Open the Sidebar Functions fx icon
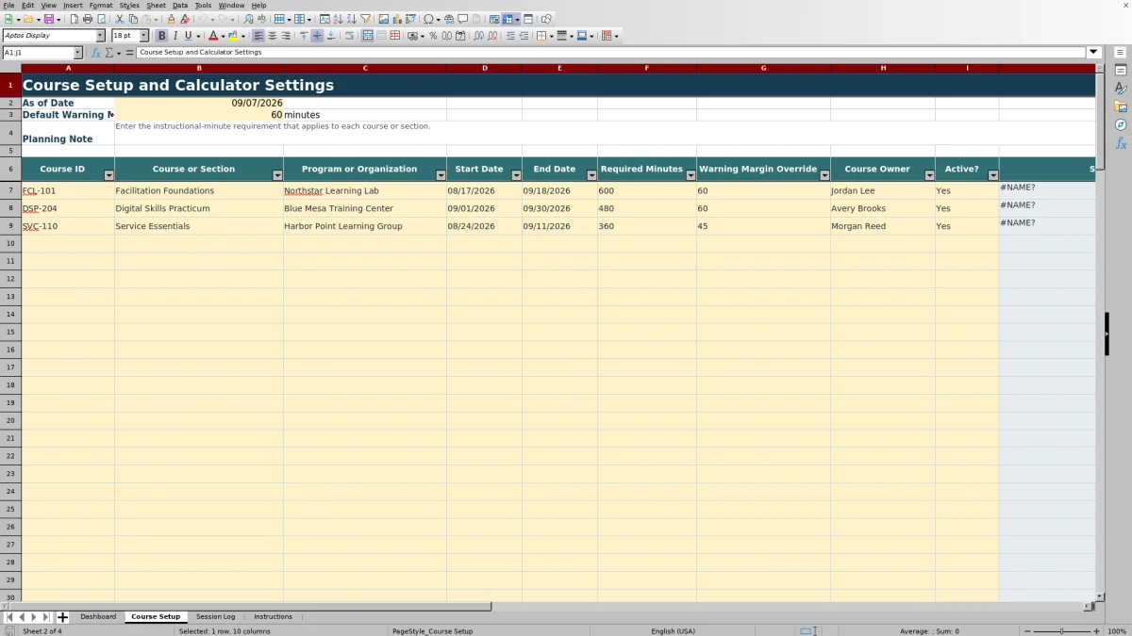The width and height of the screenshot is (1132, 636). pyautogui.click(x=1121, y=143)
